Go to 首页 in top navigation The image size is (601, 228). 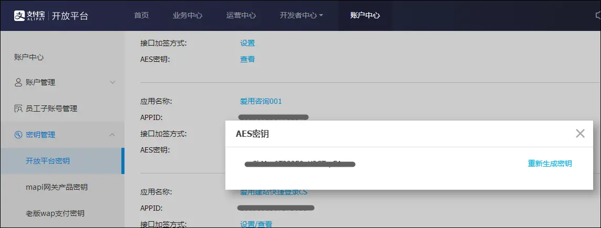[x=141, y=15]
